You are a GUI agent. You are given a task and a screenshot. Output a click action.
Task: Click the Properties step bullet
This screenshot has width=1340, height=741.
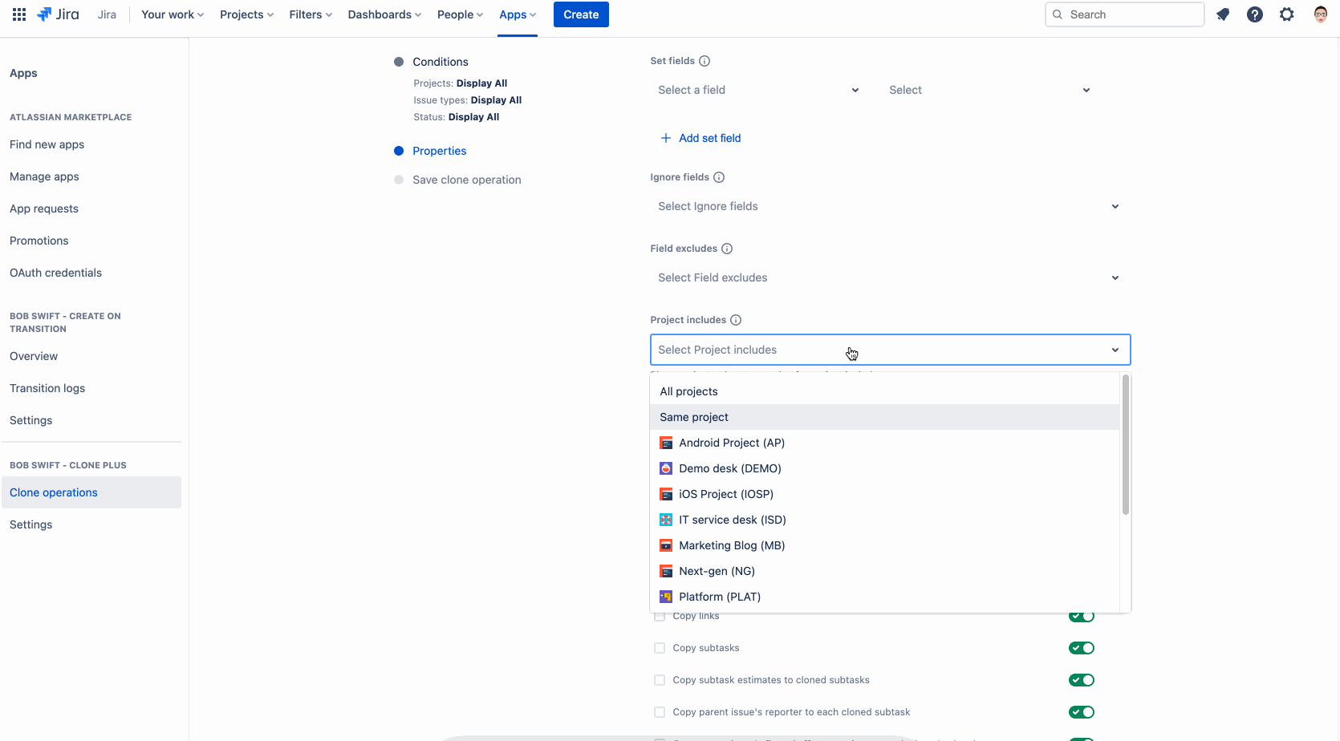[x=399, y=151]
